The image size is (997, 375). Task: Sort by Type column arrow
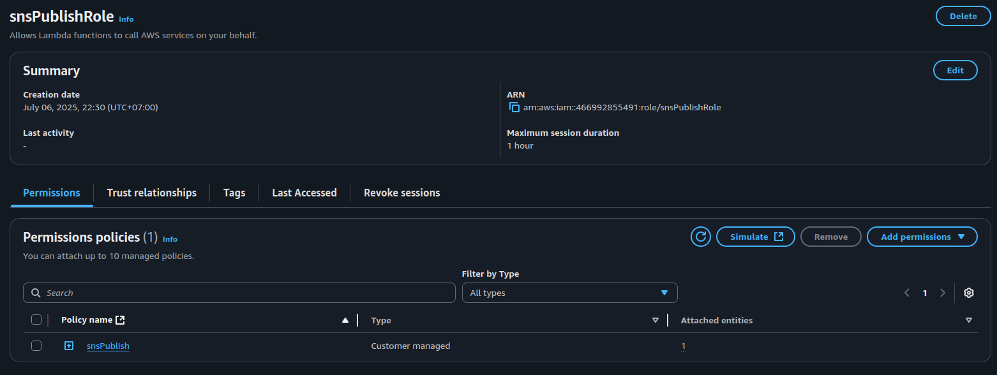pos(655,320)
